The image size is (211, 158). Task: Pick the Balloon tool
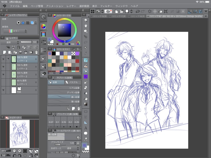point(86,133)
